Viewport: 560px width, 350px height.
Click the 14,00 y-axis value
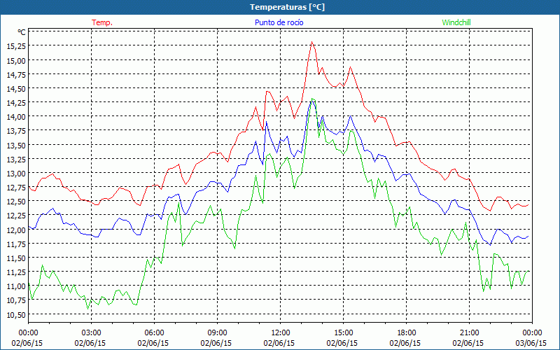16,117
